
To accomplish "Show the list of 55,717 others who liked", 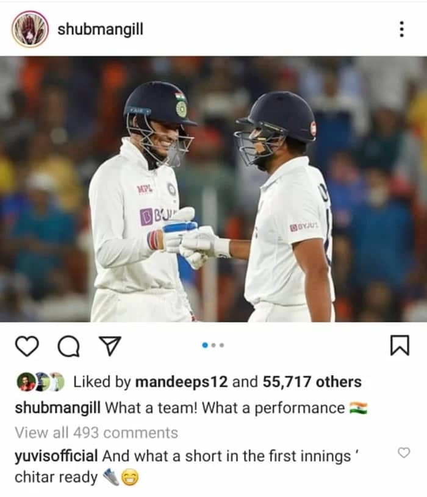I will pyautogui.click(x=312, y=382).
